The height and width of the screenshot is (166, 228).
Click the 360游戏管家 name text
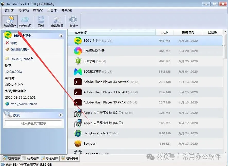coord(92,72)
